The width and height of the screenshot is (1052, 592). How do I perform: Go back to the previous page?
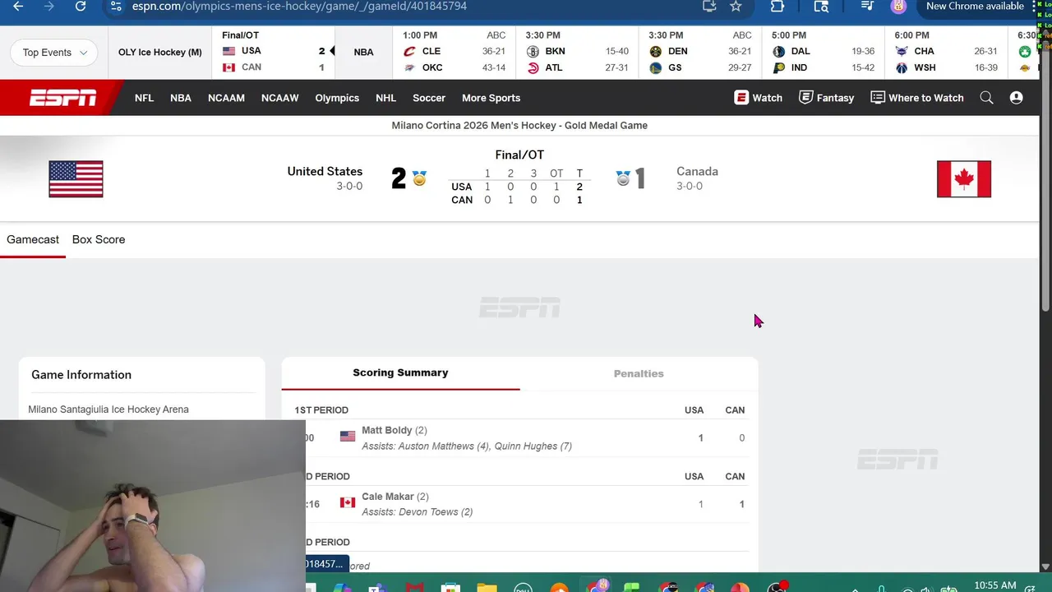(x=18, y=7)
